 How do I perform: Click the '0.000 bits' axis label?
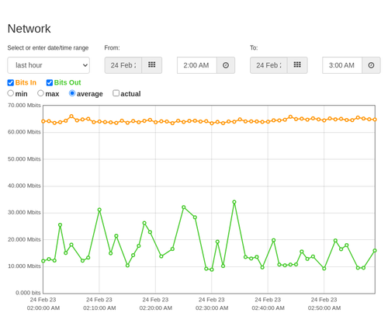click(28, 293)
